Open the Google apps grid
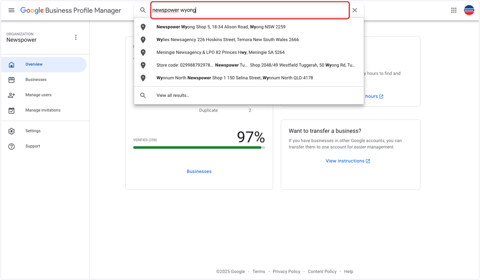 pyautogui.click(x=454, y=10)
